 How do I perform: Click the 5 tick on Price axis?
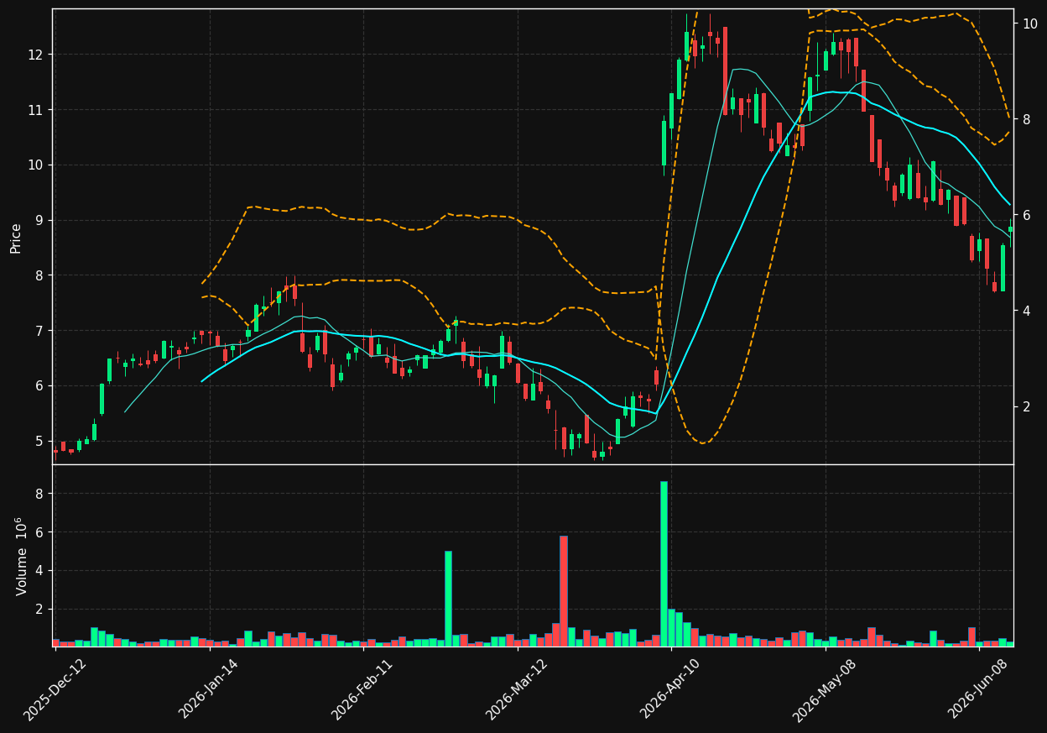(x=39, y=441)
